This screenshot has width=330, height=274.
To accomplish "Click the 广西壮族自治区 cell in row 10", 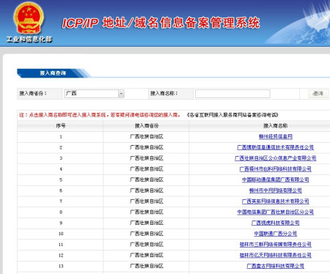I will pos(147,234).
